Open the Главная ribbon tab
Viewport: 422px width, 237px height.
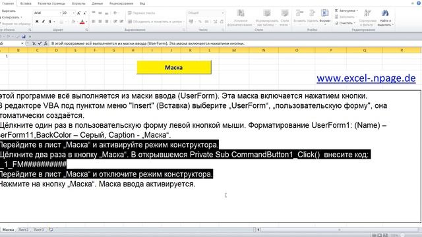click(8, 3)
